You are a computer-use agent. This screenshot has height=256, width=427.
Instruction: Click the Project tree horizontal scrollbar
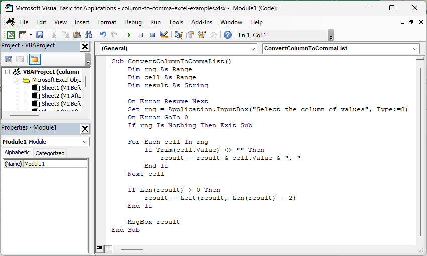pos(24,115)
